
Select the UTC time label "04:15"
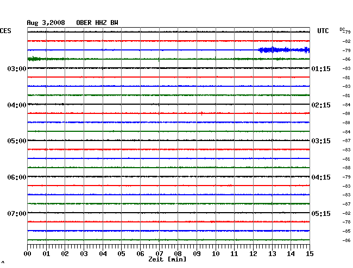pyautogui.click(x=321, y=177)
